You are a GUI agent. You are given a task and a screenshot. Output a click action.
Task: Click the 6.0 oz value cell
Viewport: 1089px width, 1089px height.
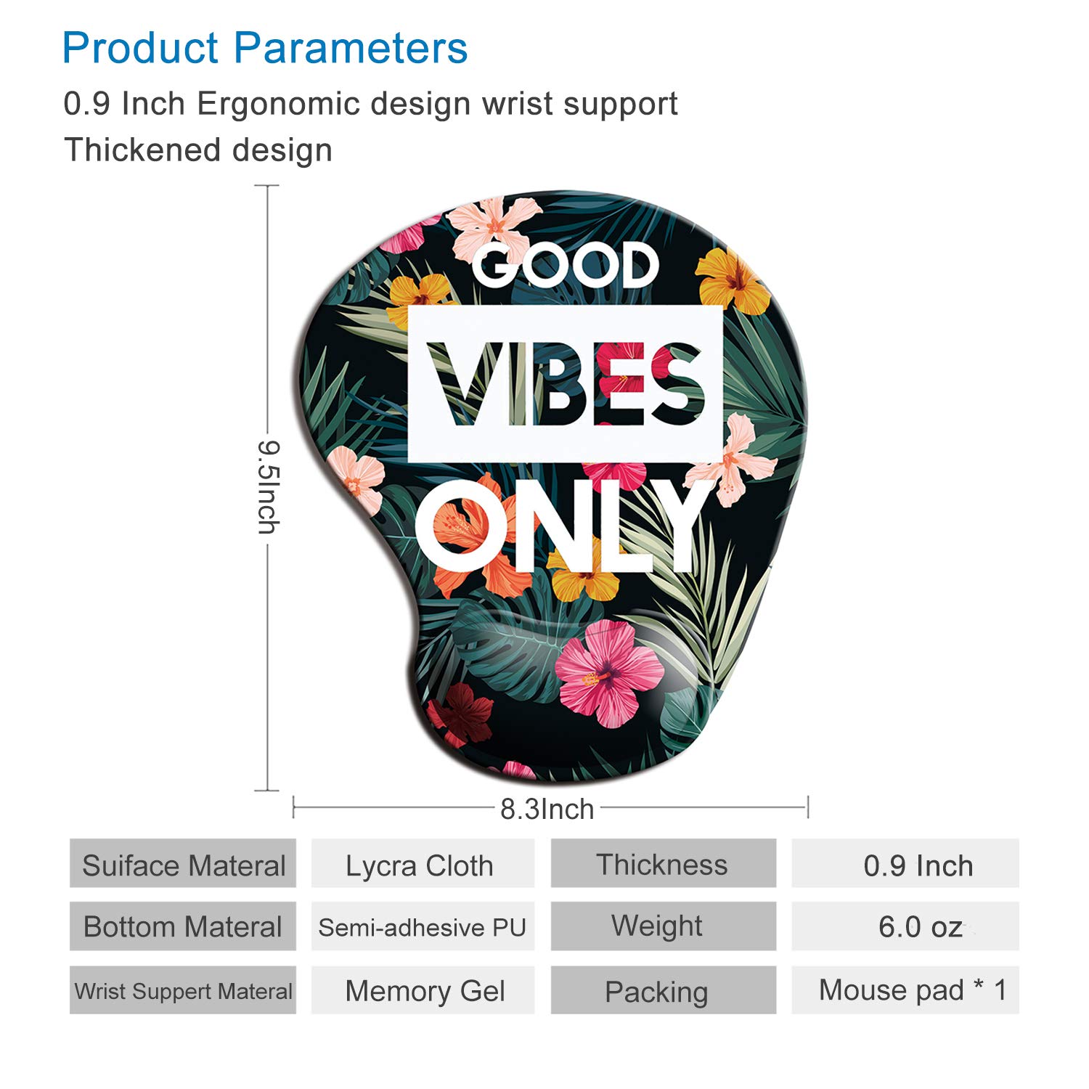pos(905,926)
